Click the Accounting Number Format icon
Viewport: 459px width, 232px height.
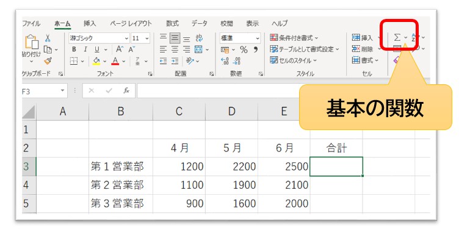coord(225,50)
